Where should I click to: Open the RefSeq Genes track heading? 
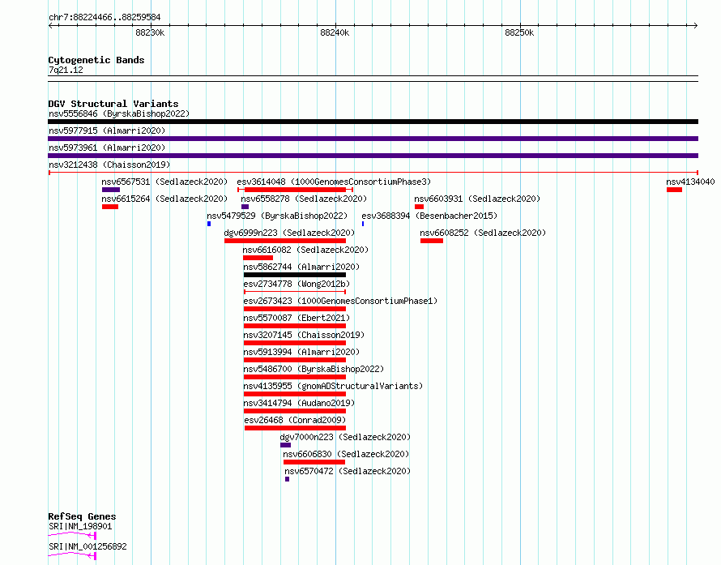pos(82,516)
